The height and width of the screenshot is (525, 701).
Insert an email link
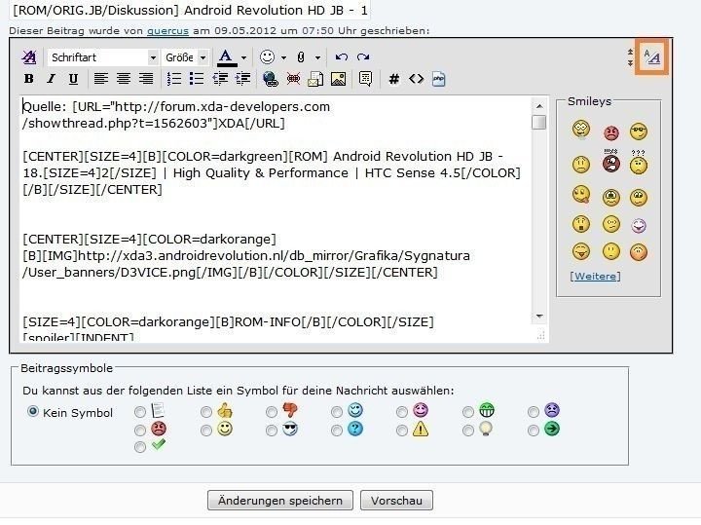[315, 79]
